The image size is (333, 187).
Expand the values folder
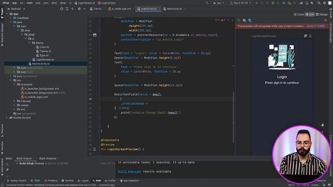pos(15,105)
